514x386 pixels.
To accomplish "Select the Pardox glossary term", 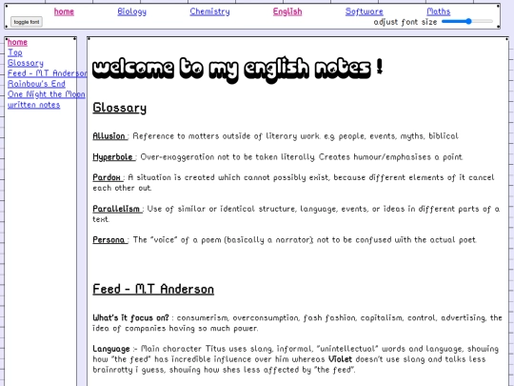I will (x=108, y=177).
